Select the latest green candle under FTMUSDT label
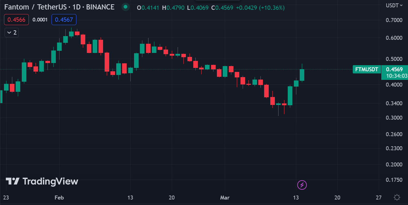Screen dimensions: 408x205 pos(302,75)
